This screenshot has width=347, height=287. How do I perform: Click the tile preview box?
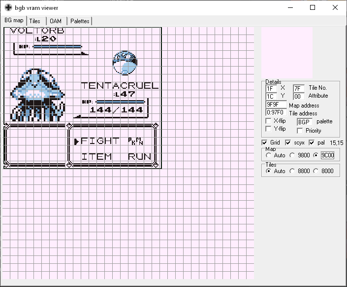[287, 53]
